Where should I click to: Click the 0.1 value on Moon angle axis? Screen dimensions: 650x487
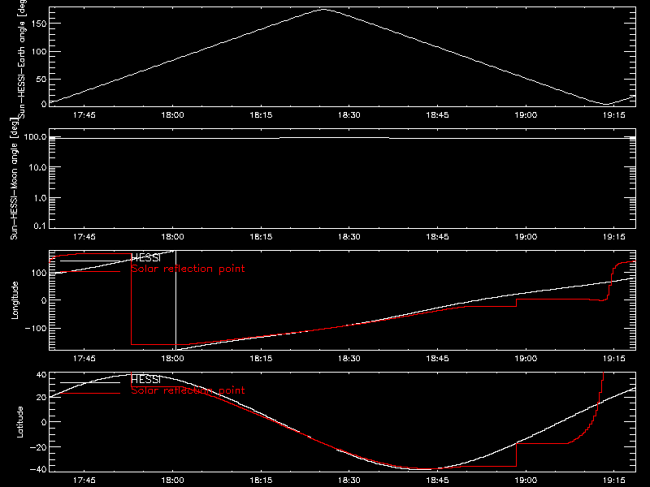click(40, 226)
